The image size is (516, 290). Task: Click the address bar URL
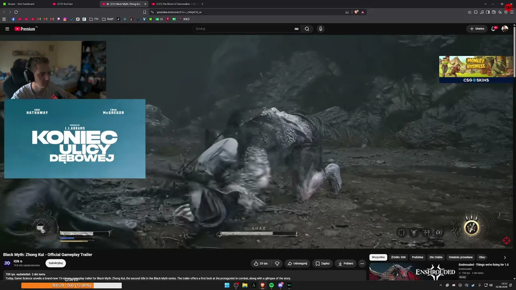coord(179,12)
